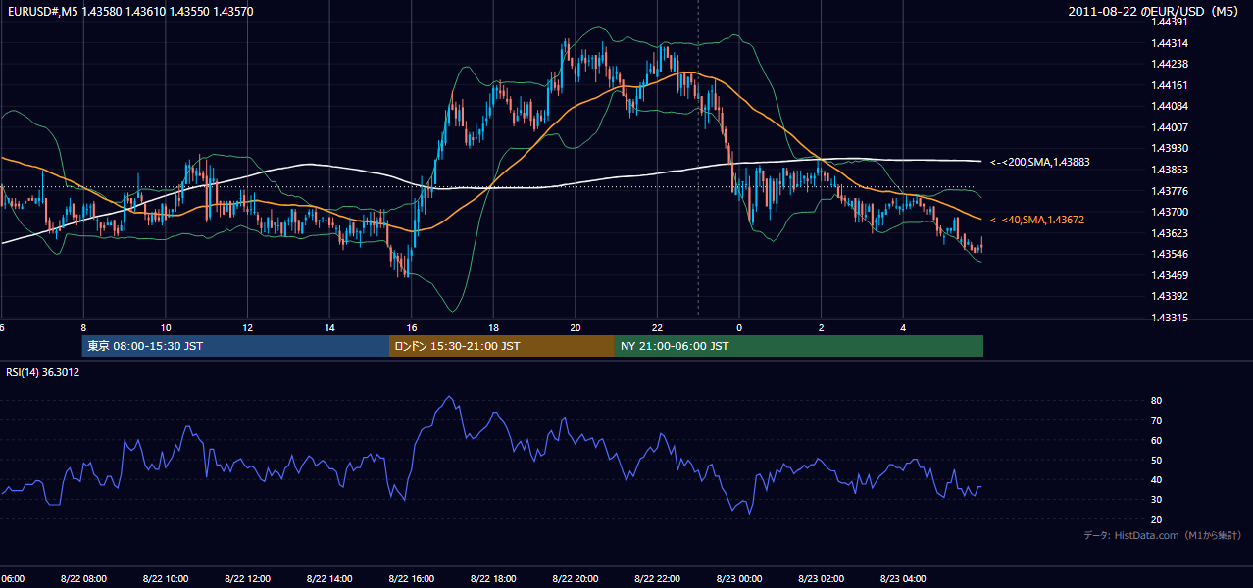Click price level 1.44007 on the axis
1253x588 pixels.
tap(1169, 127)
